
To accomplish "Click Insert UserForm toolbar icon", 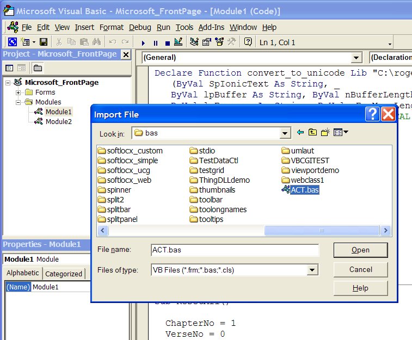I will 26,42.
